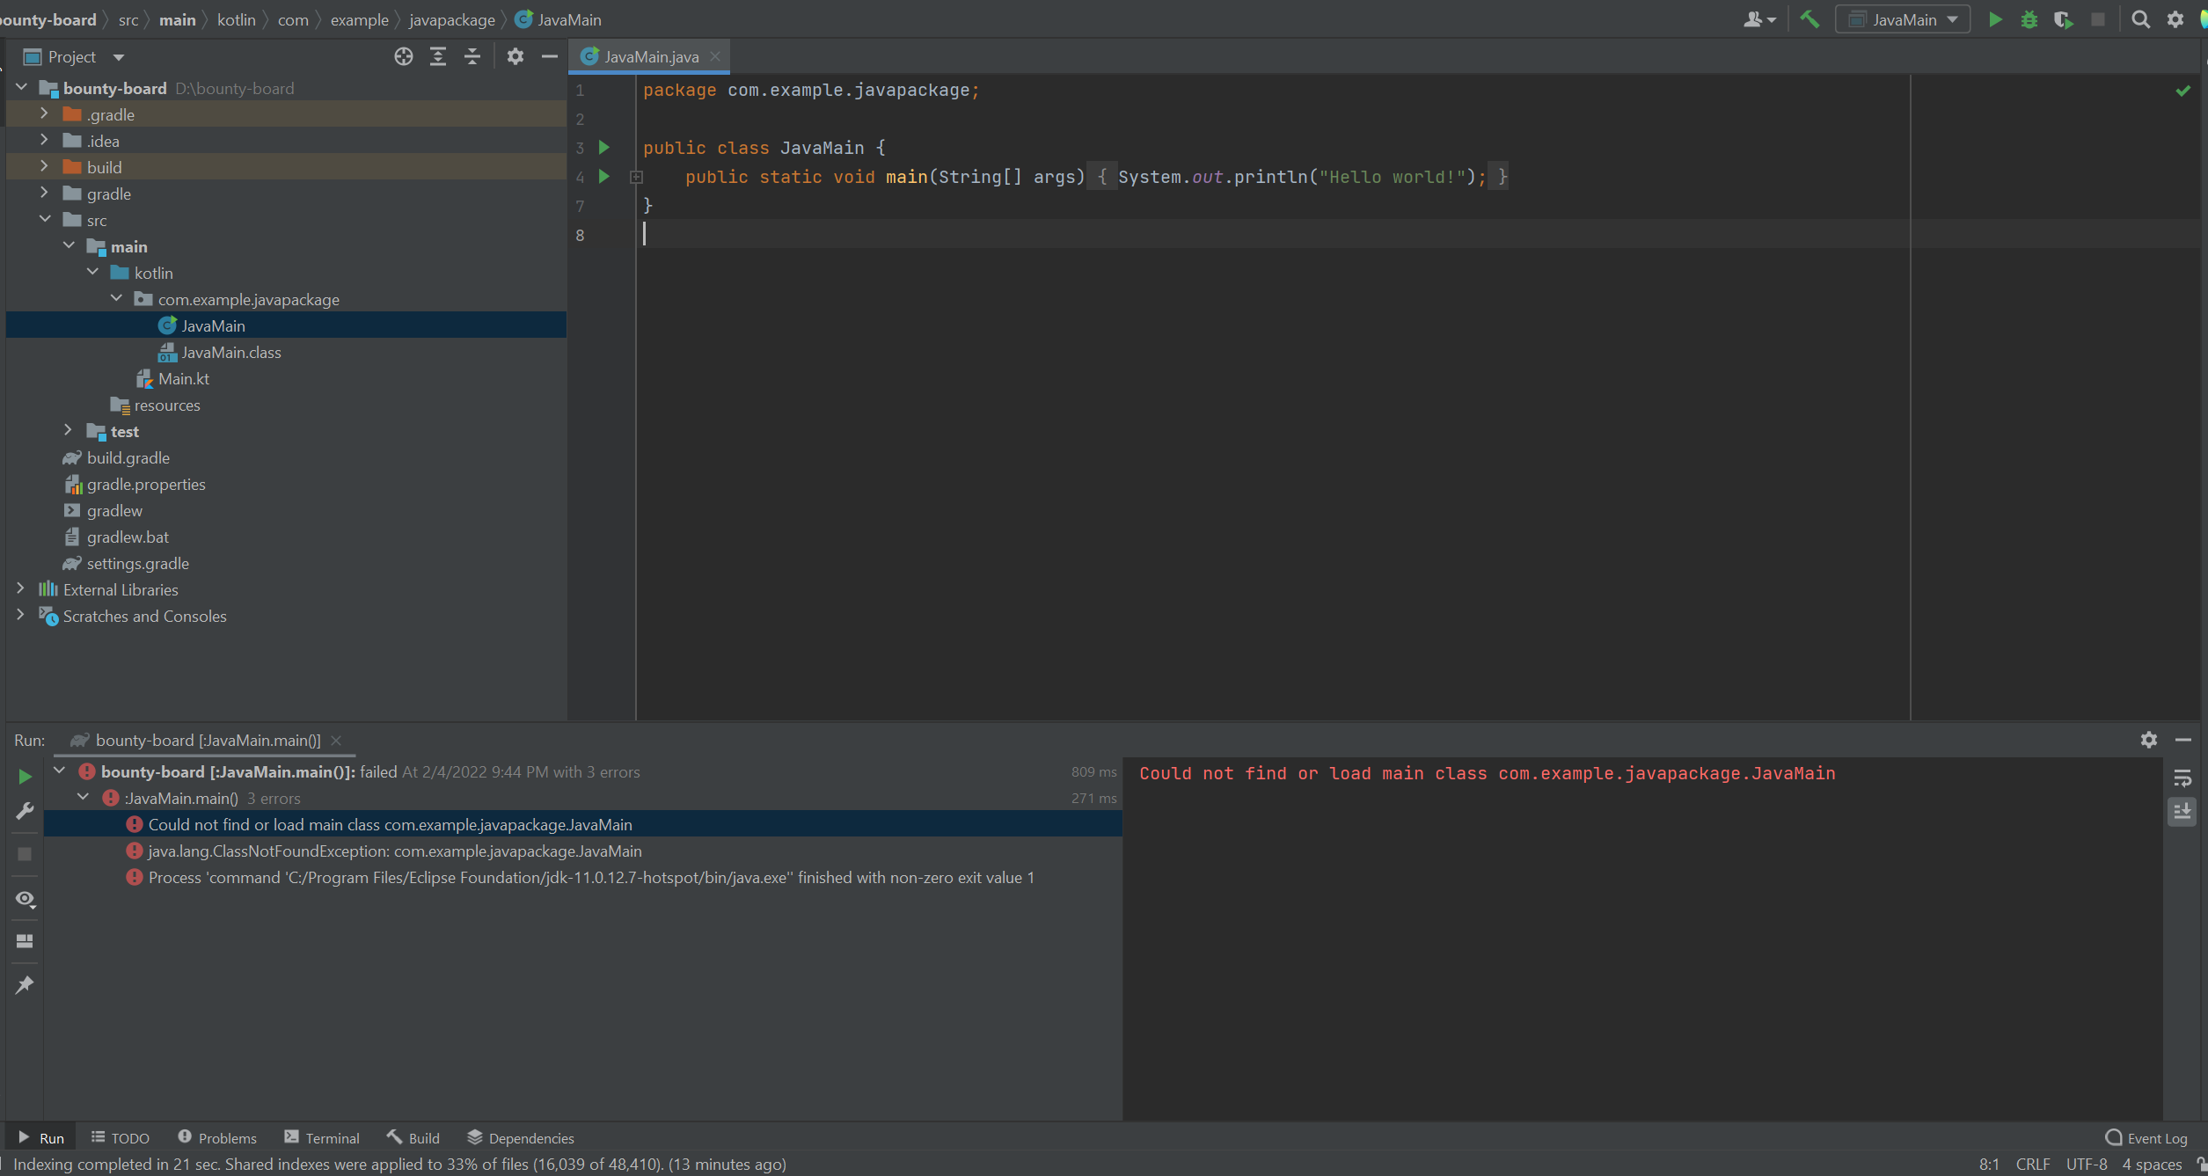Toggle scroll to end in run console
The height and width of the screenshot is (1176, 2208).
[x=2182, y=812]
